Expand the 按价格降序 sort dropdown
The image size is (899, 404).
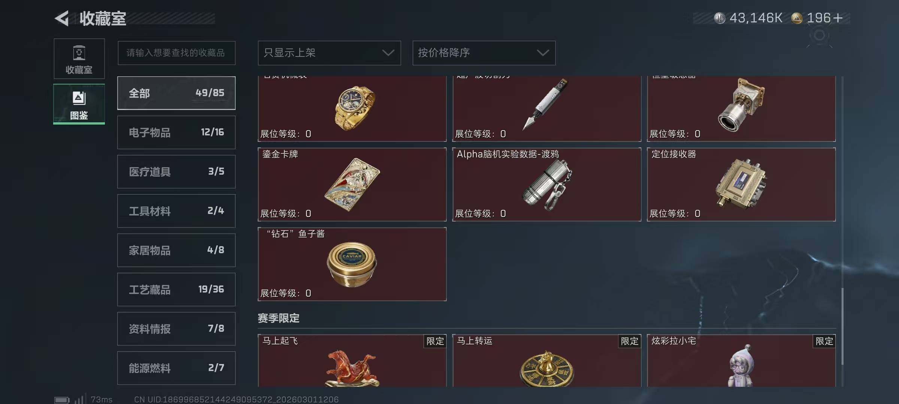pyautogui.click(x=484, y=53)
